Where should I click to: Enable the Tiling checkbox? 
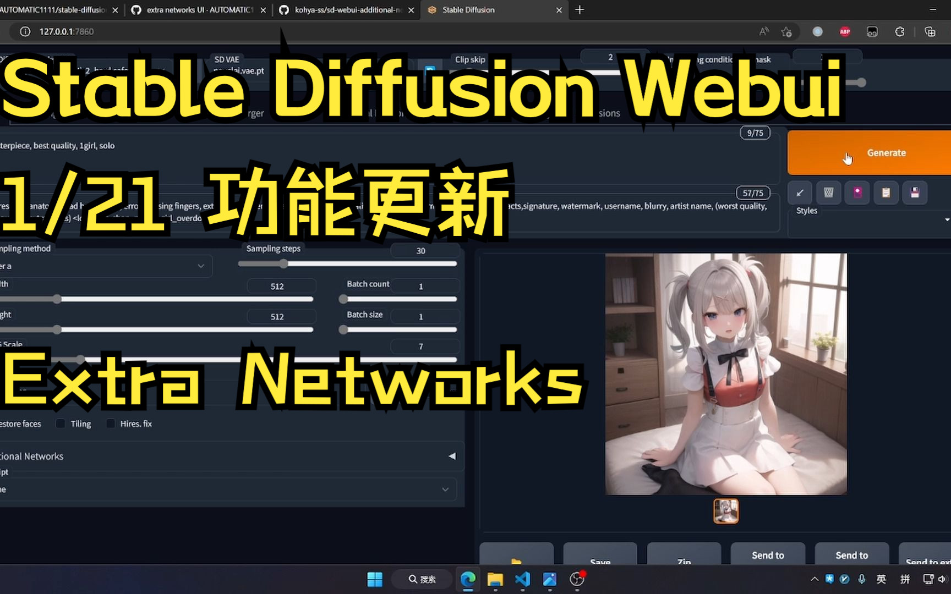[61, 424]
